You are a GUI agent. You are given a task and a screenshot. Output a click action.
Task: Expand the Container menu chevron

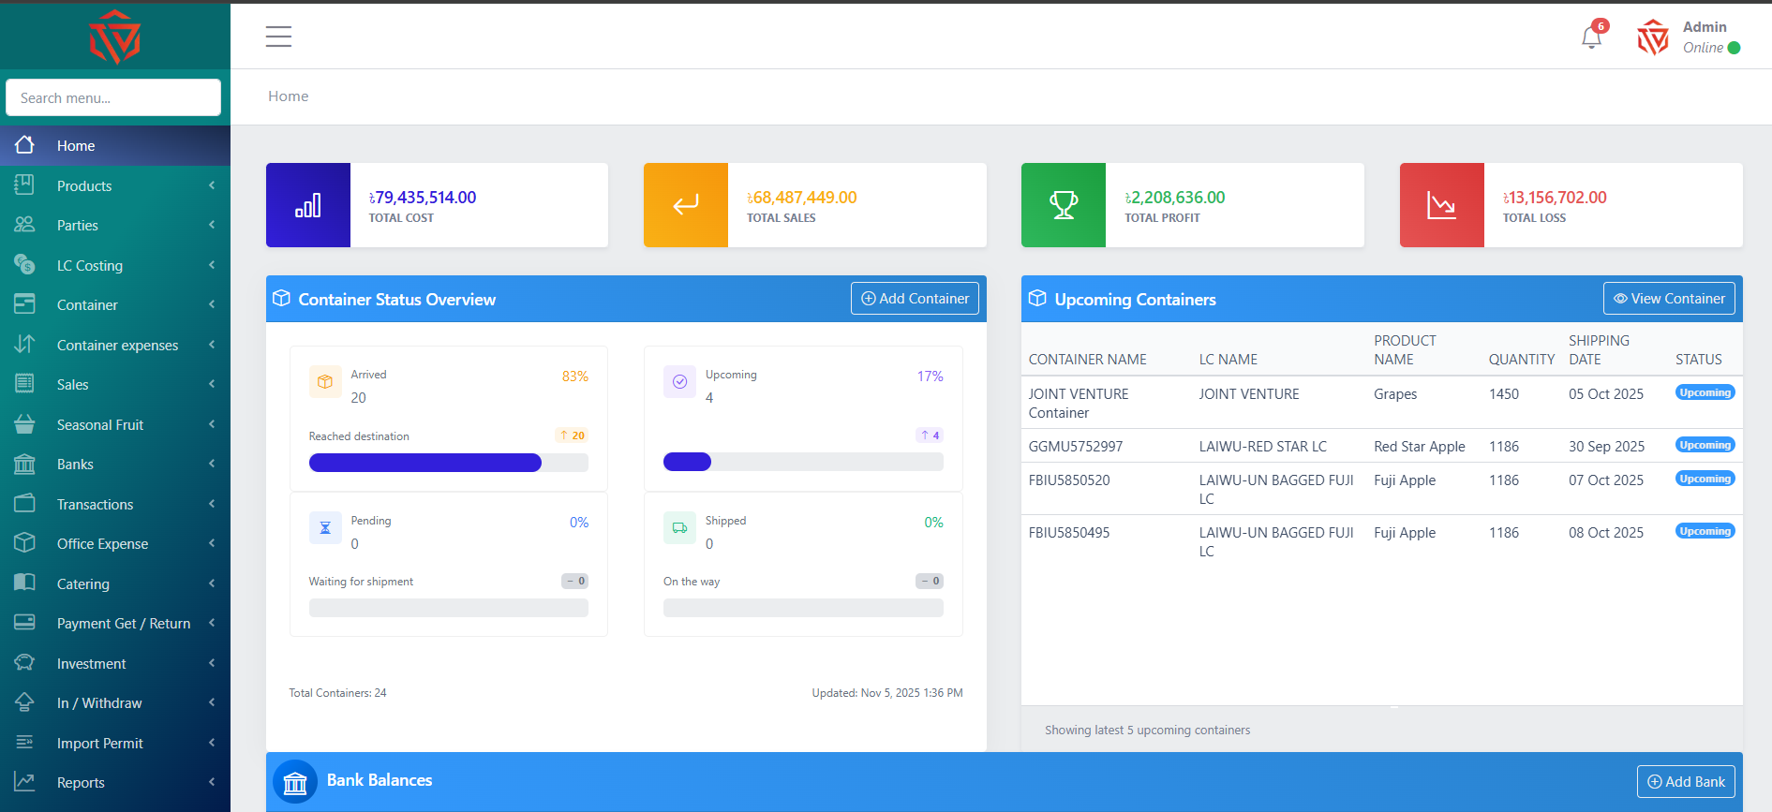pos(212,304)
